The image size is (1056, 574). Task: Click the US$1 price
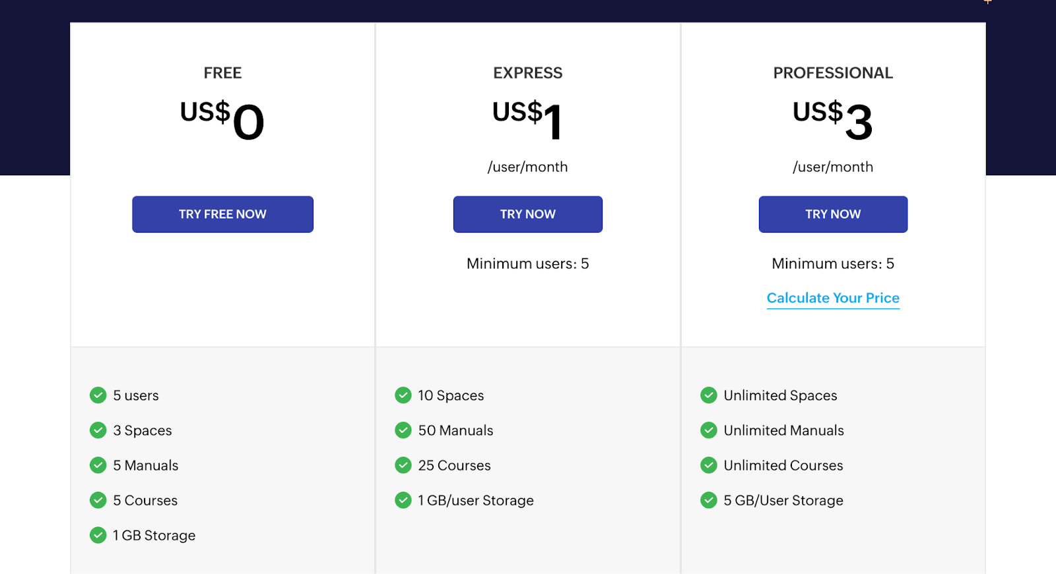(528, 121)
